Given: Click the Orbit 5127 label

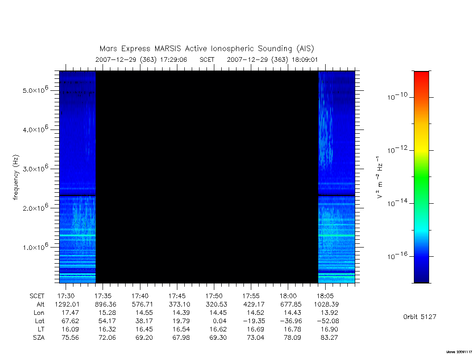Looking at the screenshot, I should pyautogui.click(x=419, y=317).
